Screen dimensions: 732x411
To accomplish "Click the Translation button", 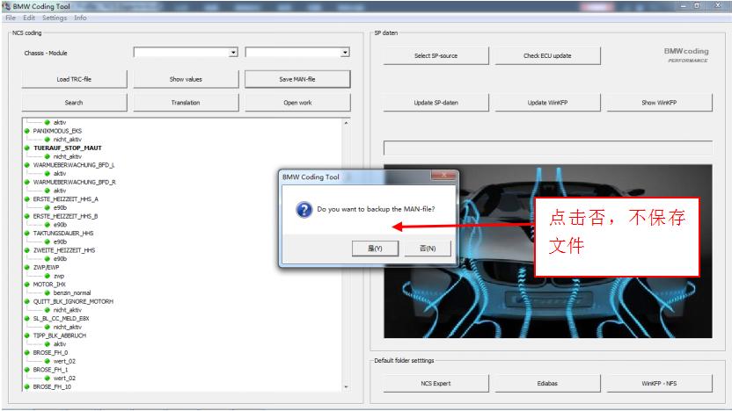I will 186,103.
